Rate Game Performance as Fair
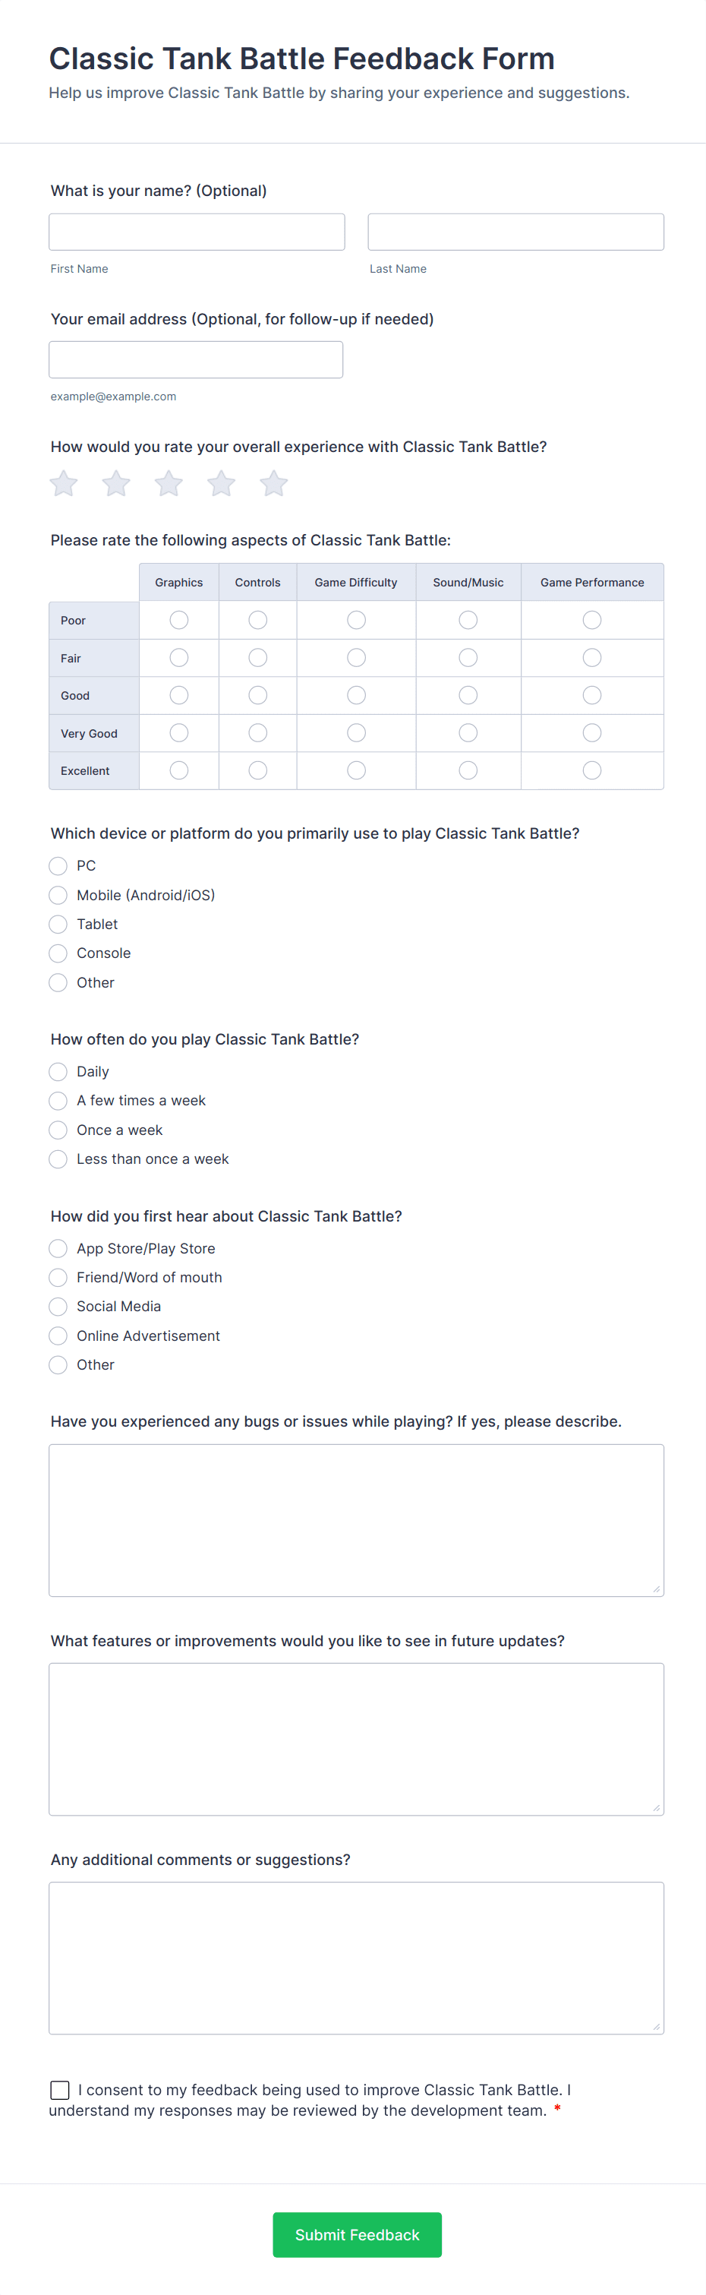The image size is (706, 2295). pyautogui.click(x=591, y=657)
